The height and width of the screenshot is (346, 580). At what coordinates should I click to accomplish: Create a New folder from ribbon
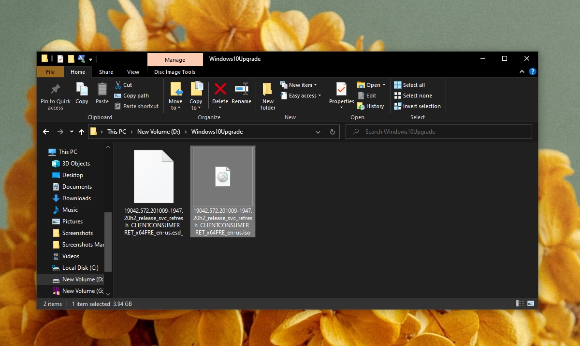(x=268, y=96)
